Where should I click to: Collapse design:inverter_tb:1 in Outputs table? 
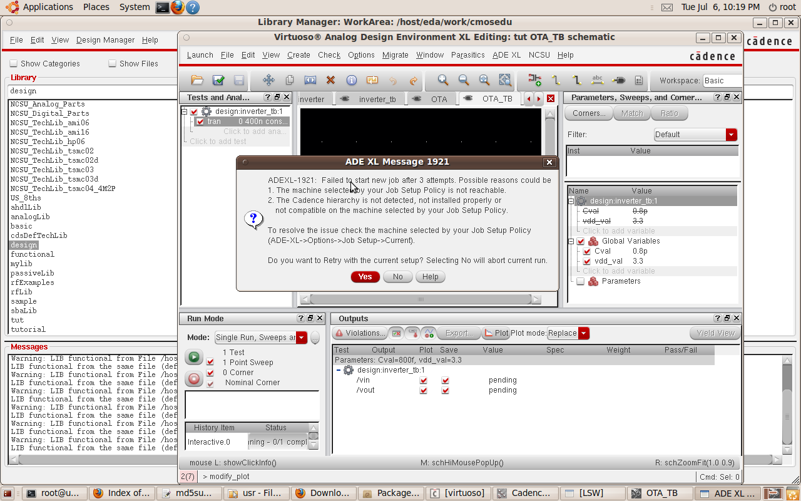[x=339, y=370]
